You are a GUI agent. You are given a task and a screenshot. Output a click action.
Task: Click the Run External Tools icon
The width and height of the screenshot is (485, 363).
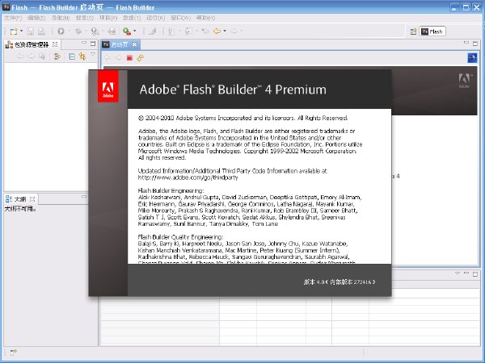click(x=127, y=31)
